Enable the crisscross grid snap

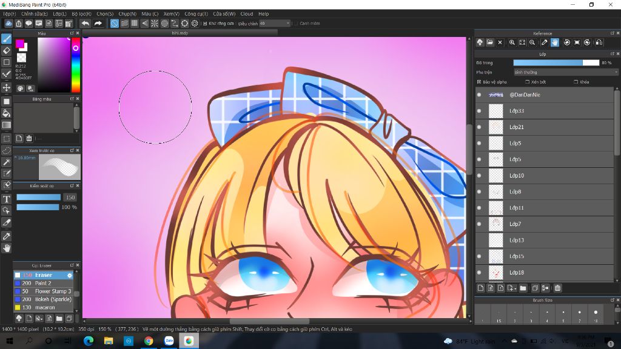pos(134,24)
